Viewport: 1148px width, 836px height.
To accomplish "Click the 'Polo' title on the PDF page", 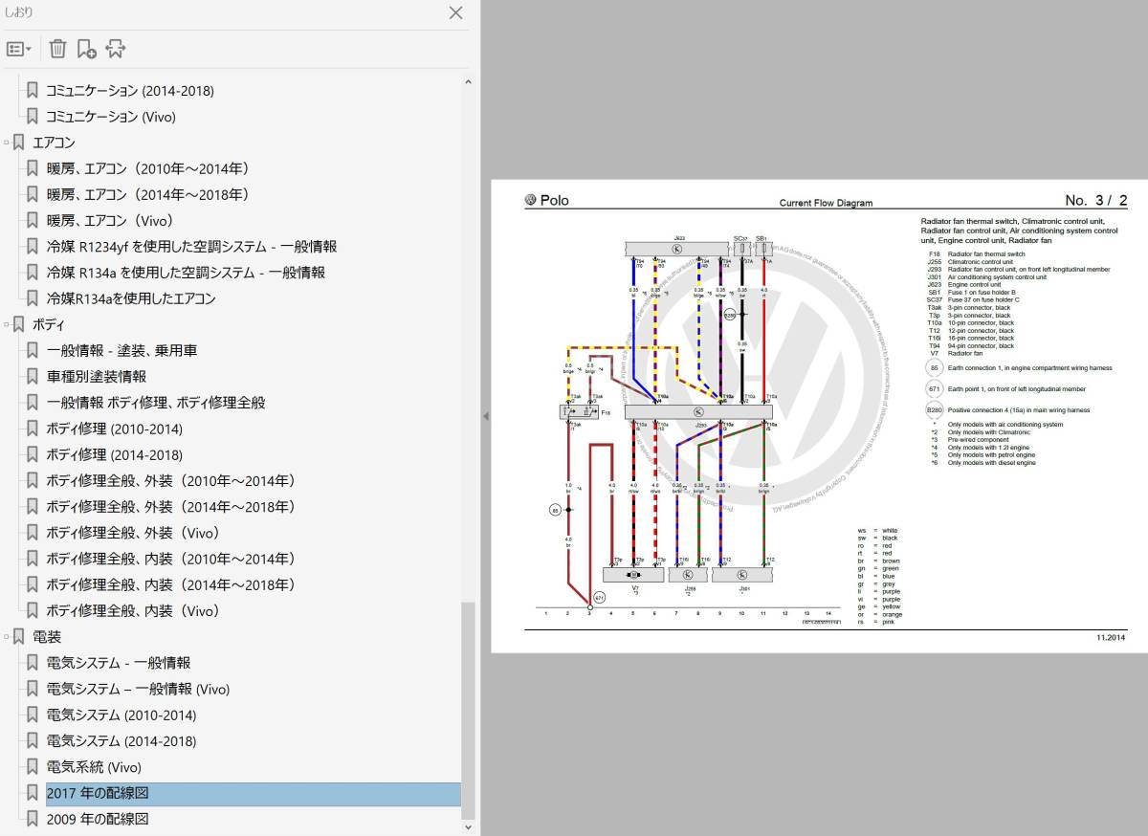I will [554, 200].
